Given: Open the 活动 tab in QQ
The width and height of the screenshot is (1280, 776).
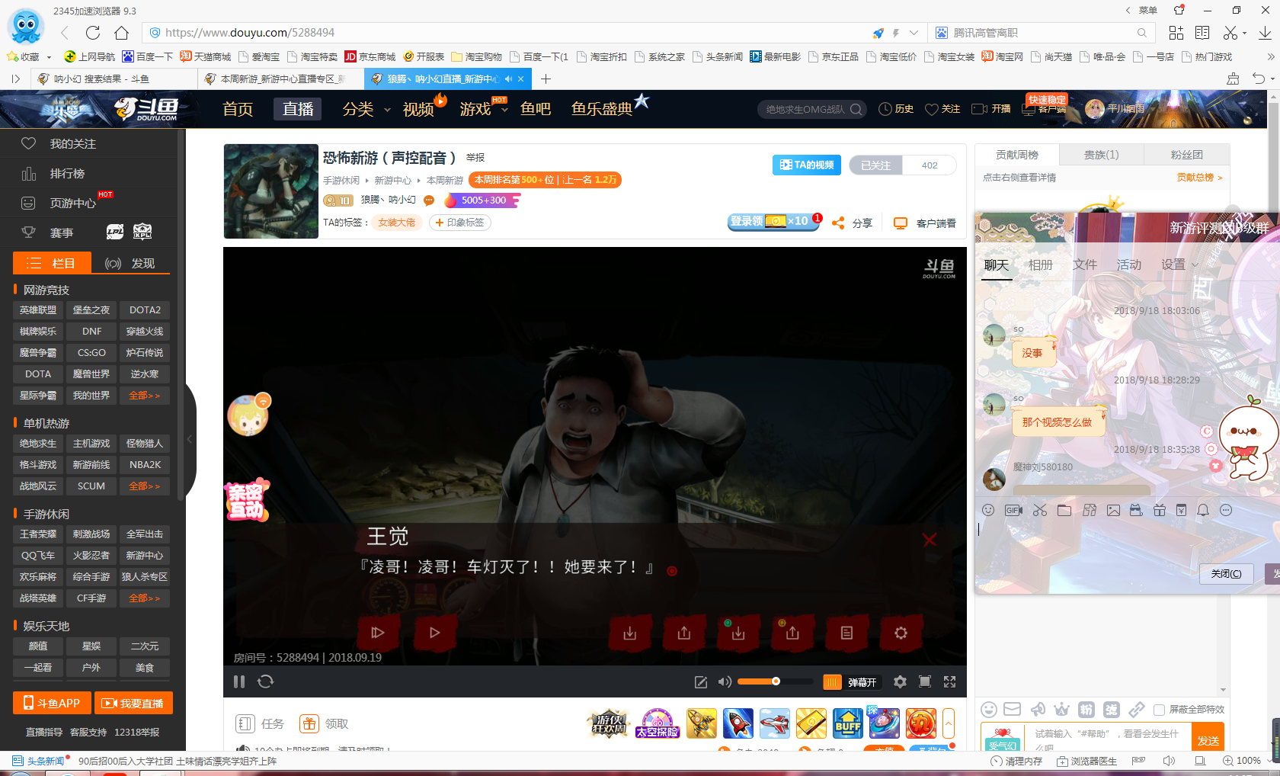Looking at the screenshot, I should coord(1128,265).
